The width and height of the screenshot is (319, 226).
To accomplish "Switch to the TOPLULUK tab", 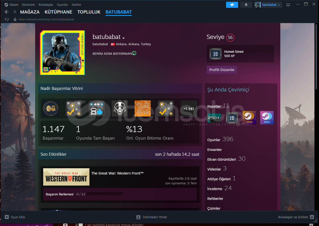I will [89, 12].
